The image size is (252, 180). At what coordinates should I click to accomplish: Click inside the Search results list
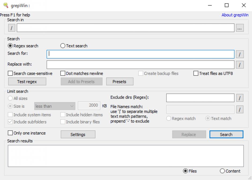click(126, 156)
